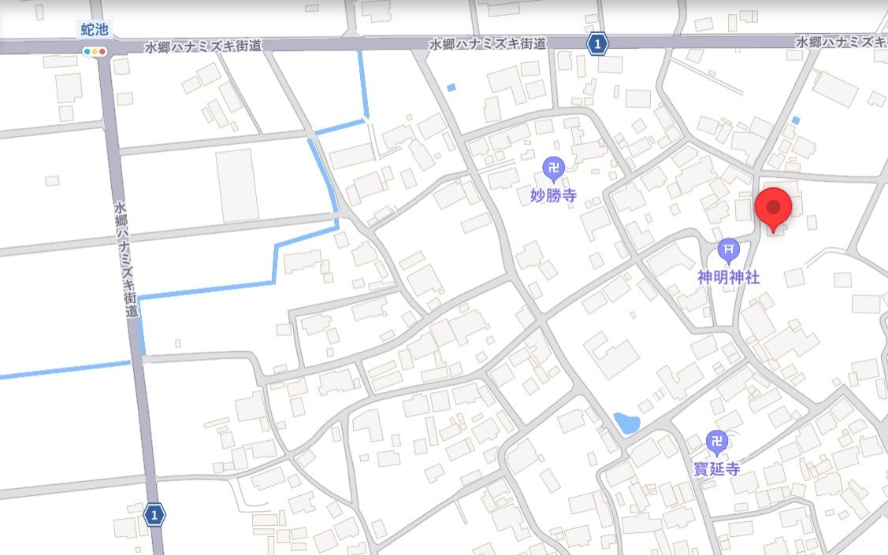Click the route 1 shield near bottom left

pos(154,516)
